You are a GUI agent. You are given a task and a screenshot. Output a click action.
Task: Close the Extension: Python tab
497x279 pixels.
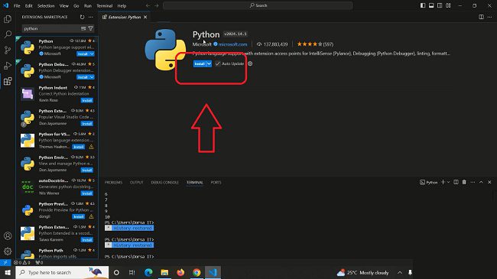(x=145, y=17)
